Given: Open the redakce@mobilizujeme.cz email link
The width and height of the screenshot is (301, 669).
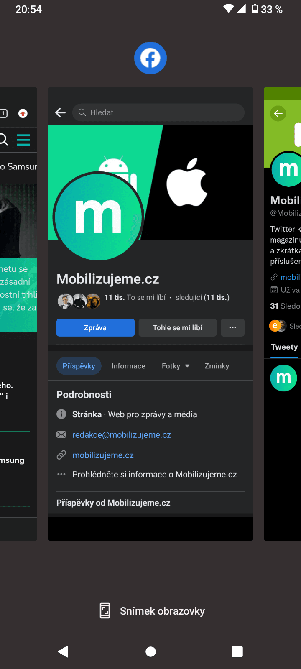Looking at the screenshot, I should tap(122, 435).
